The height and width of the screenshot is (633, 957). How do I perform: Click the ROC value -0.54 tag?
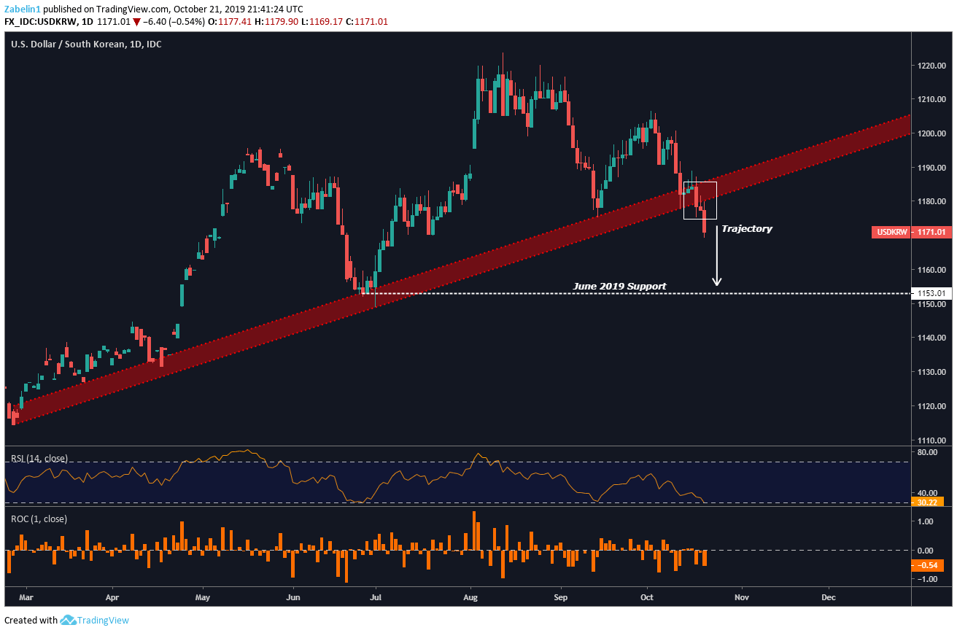[x=928, y=565]
